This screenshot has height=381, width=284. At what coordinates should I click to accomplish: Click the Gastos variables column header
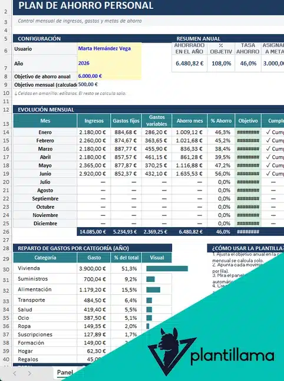click(157, 121)
